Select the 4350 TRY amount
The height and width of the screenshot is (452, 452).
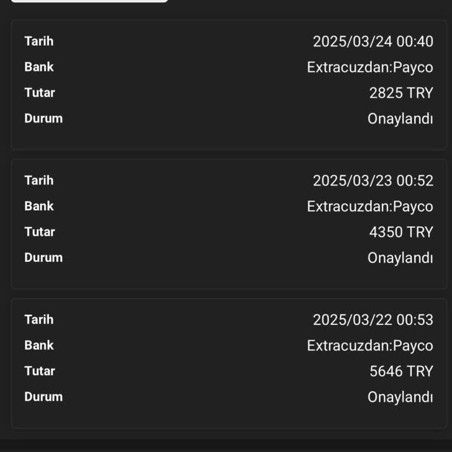pos(401,232)
